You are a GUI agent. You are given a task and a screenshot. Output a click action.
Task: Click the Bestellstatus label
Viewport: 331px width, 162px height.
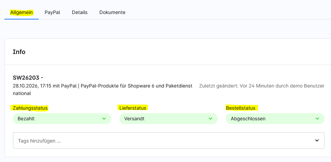pos(241,108)
